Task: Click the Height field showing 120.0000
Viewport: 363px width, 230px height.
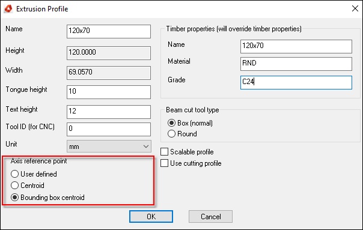Action: [x=109, y=53]
